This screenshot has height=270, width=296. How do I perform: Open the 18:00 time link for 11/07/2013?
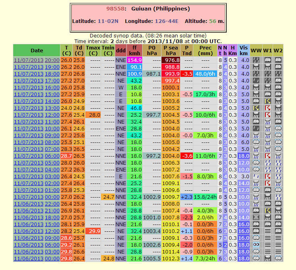tap(52, 74)
